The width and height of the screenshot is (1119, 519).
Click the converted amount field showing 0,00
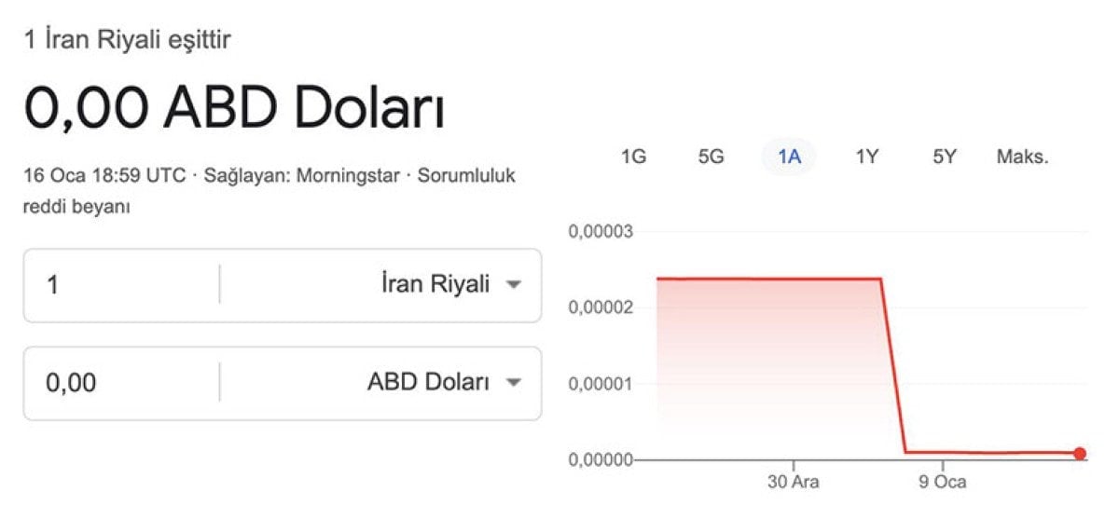click(x=121, y=383)
